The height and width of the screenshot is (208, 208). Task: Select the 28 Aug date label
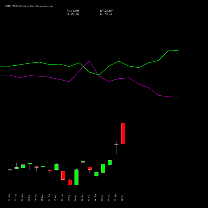click(62, 198)
